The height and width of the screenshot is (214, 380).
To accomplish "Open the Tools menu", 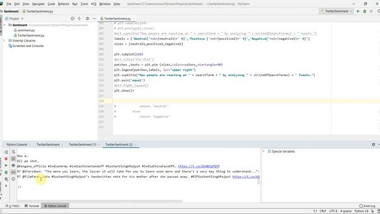I will [84, 4].
